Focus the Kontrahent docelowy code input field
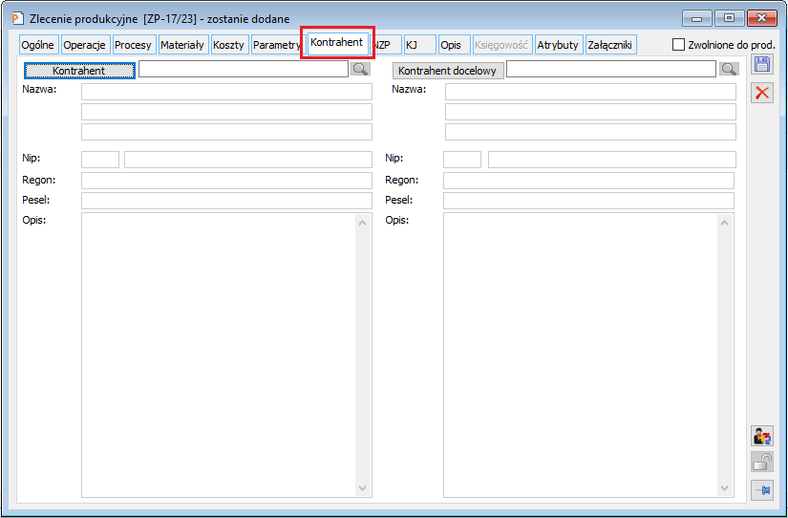 point(611,69)
